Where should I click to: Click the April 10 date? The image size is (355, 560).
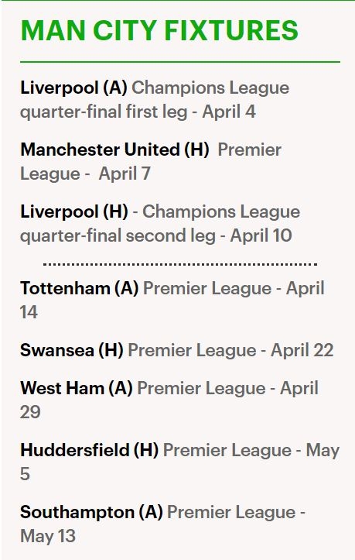261,235
